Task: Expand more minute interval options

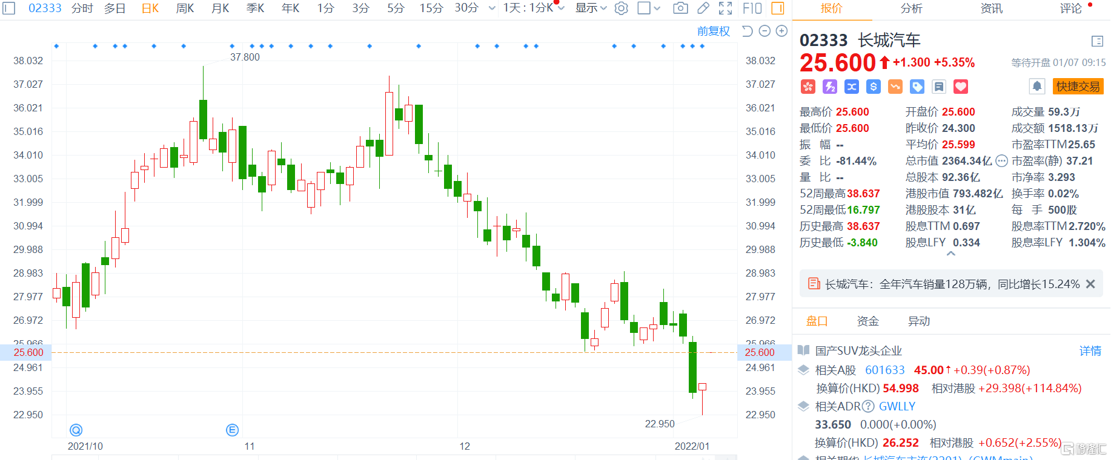Action: [492, 8]
